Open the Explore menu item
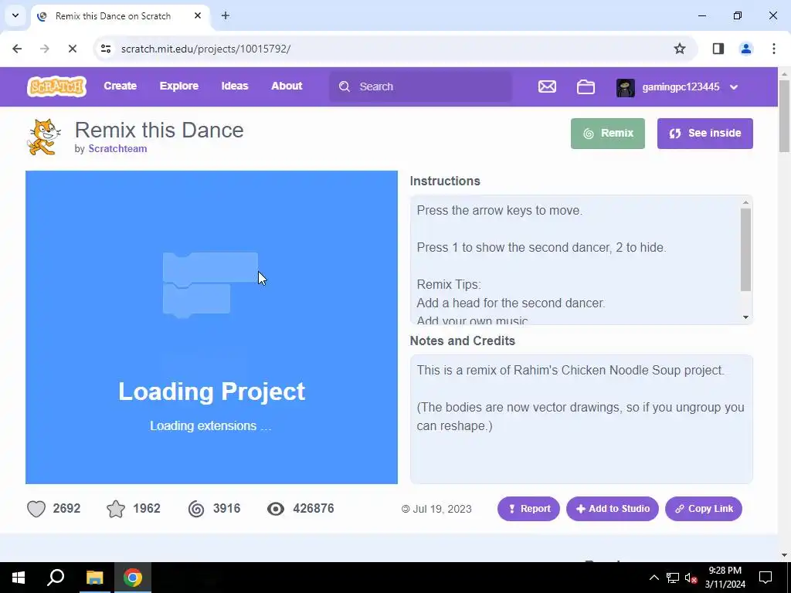Screen dimensions: 791x593 tap(179, 86)
